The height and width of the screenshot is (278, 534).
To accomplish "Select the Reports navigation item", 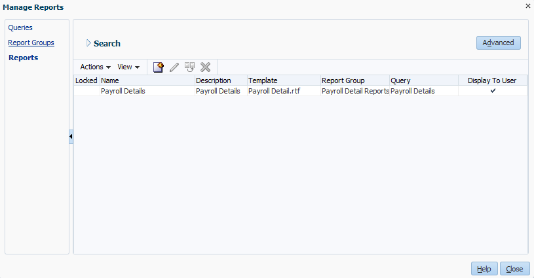I will [23, 58].
